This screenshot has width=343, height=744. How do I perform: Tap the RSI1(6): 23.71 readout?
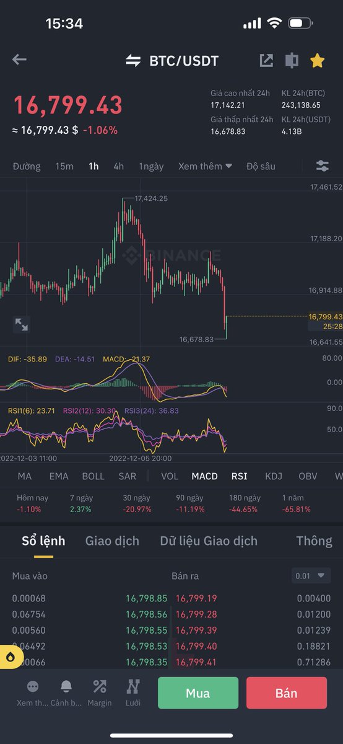[x=32, y=410]
